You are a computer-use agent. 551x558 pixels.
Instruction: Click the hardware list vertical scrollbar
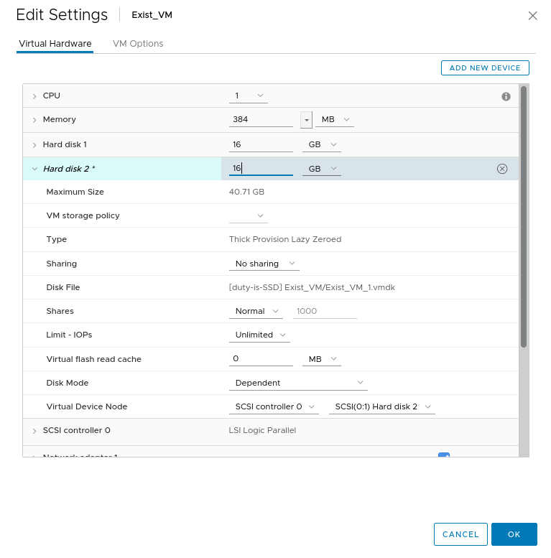pyautogui.click(x=524, y=215)
